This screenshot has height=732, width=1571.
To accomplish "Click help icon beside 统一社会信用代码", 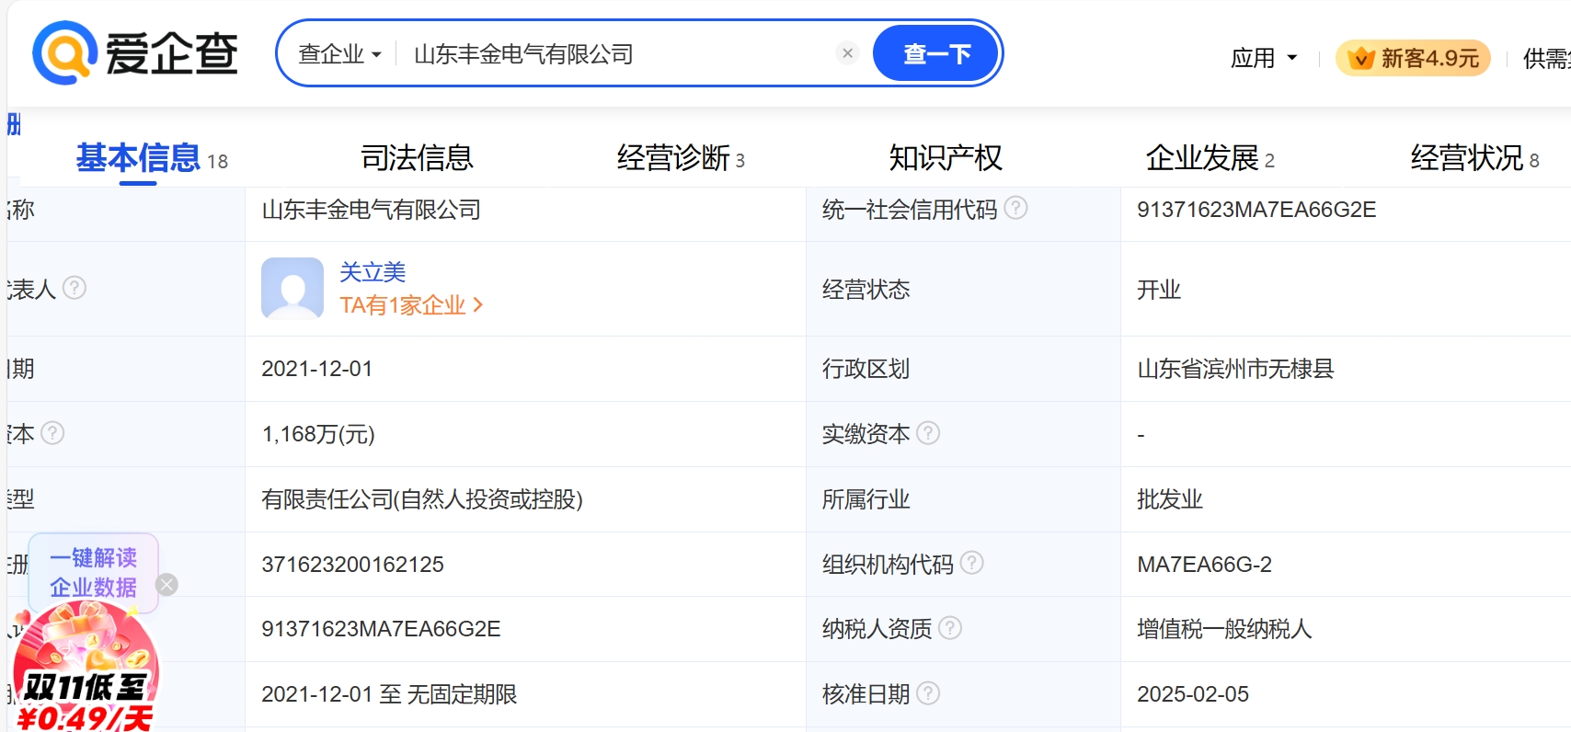I will pyautogui.click(x=1015, y=209).
